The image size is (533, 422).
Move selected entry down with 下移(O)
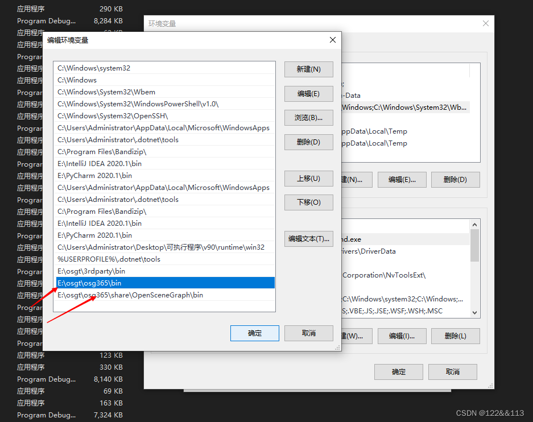point(308,202)
